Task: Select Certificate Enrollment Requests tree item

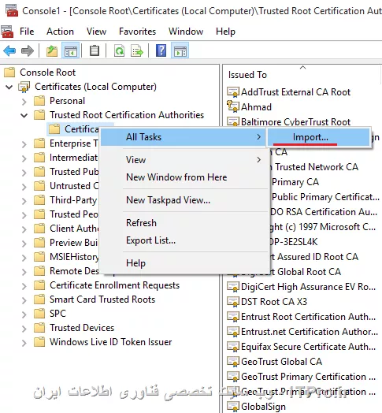Action: 114,285
